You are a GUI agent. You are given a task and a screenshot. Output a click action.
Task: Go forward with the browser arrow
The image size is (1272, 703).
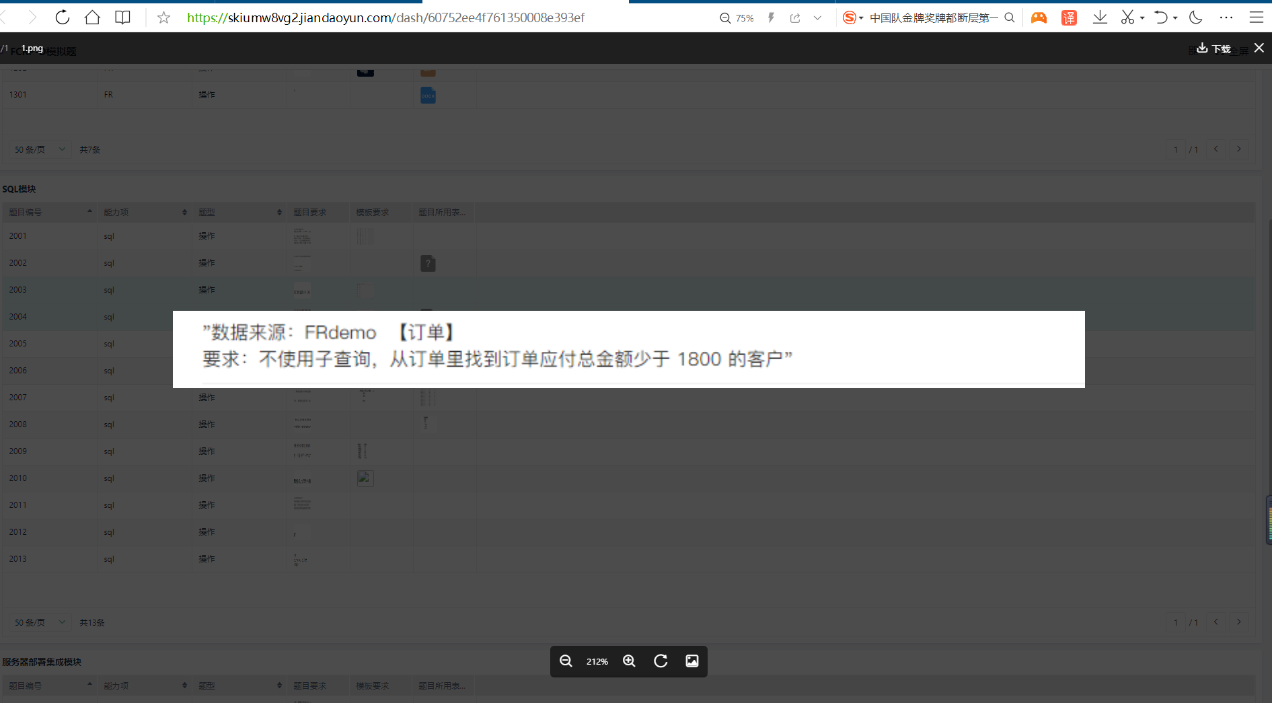tap(32, 17)
